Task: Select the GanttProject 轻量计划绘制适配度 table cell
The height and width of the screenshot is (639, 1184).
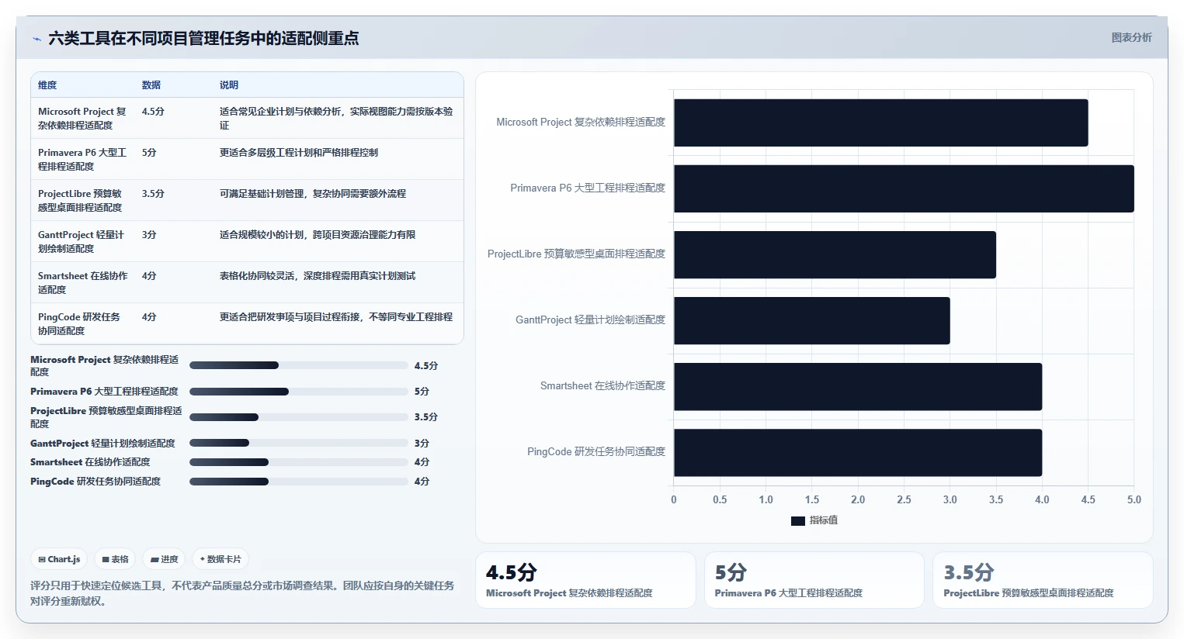Action: tap(82, 242)
